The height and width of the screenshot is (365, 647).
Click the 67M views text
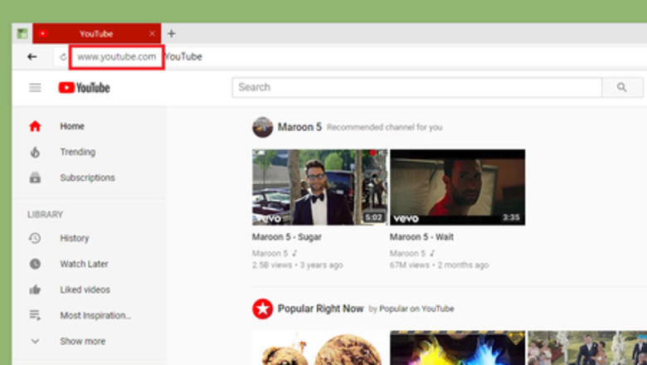409,265
